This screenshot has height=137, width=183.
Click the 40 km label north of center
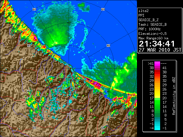69,23
